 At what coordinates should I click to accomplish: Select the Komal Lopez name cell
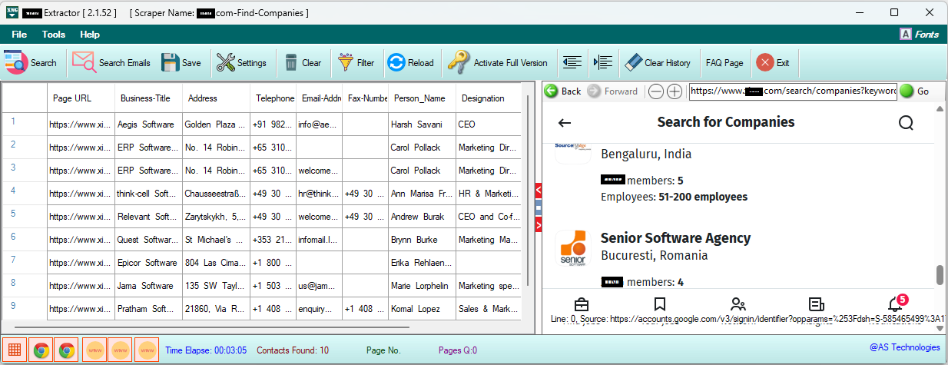(422, 309)
